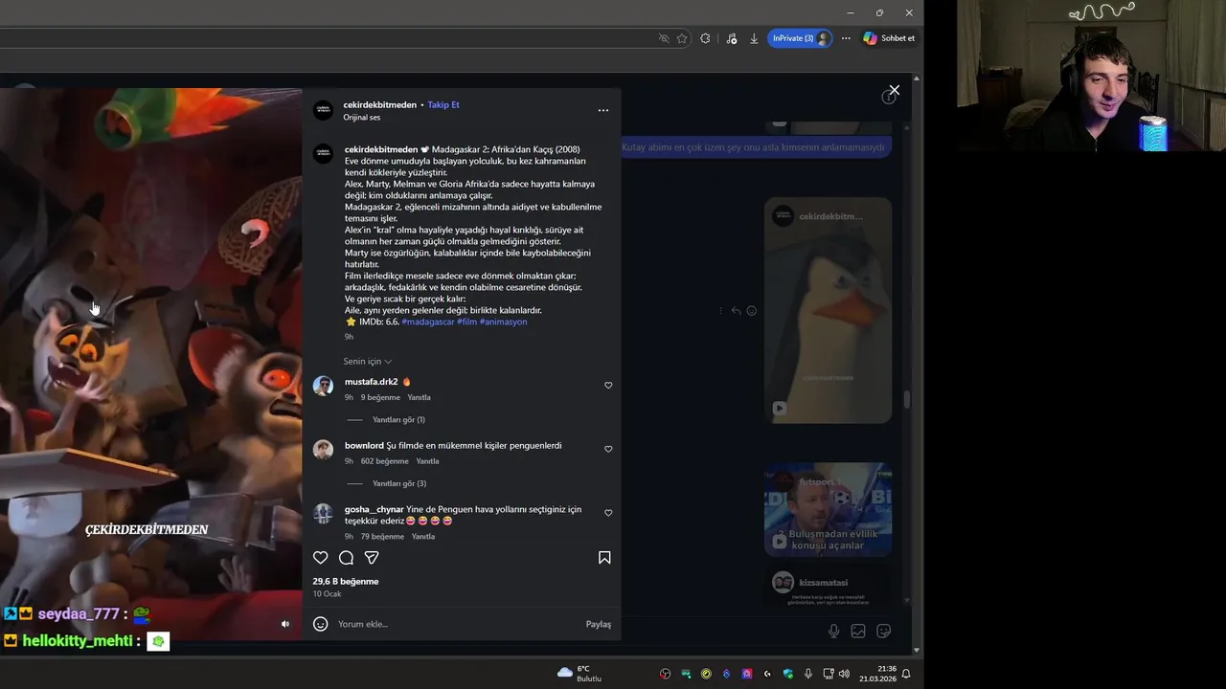The height and width of the screenshot is (689, 1226).
Task: Open the #film hashtag
Action: pos(466,322)
